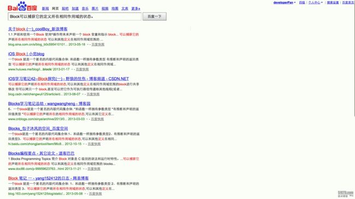
Task: Click snippet starting '1.1 声明和使用一个Block'
Action: (x=73, y=37)
